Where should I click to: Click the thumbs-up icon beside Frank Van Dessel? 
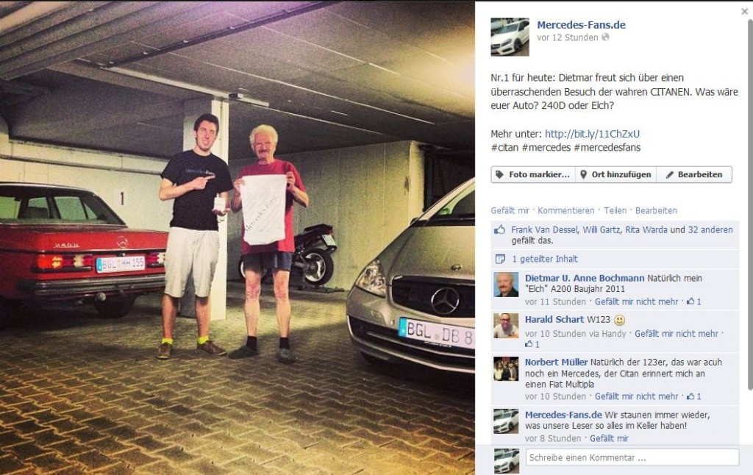click(499, 229)
